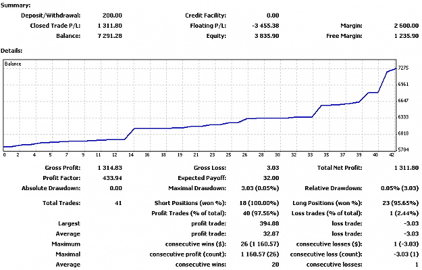Viewport: 422px width, 270px height.
Task: Click x-axis label 33 on balance chart
Action: point(311,155)
